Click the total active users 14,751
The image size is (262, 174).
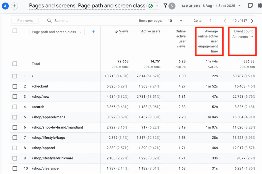pyautogui.click(x=155, y=61)
